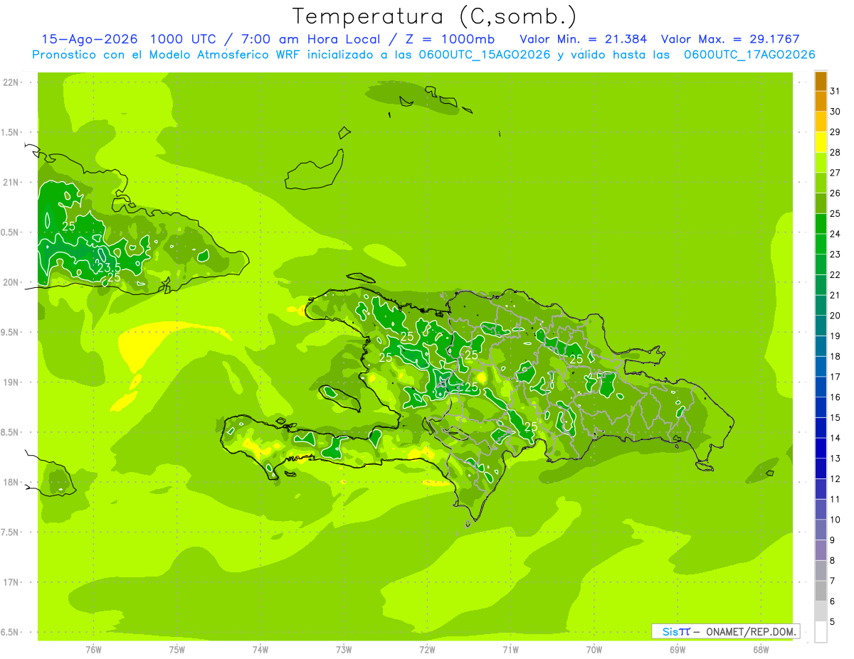
Task: Click the legend scale value '12'
Action: coord(835,479)
